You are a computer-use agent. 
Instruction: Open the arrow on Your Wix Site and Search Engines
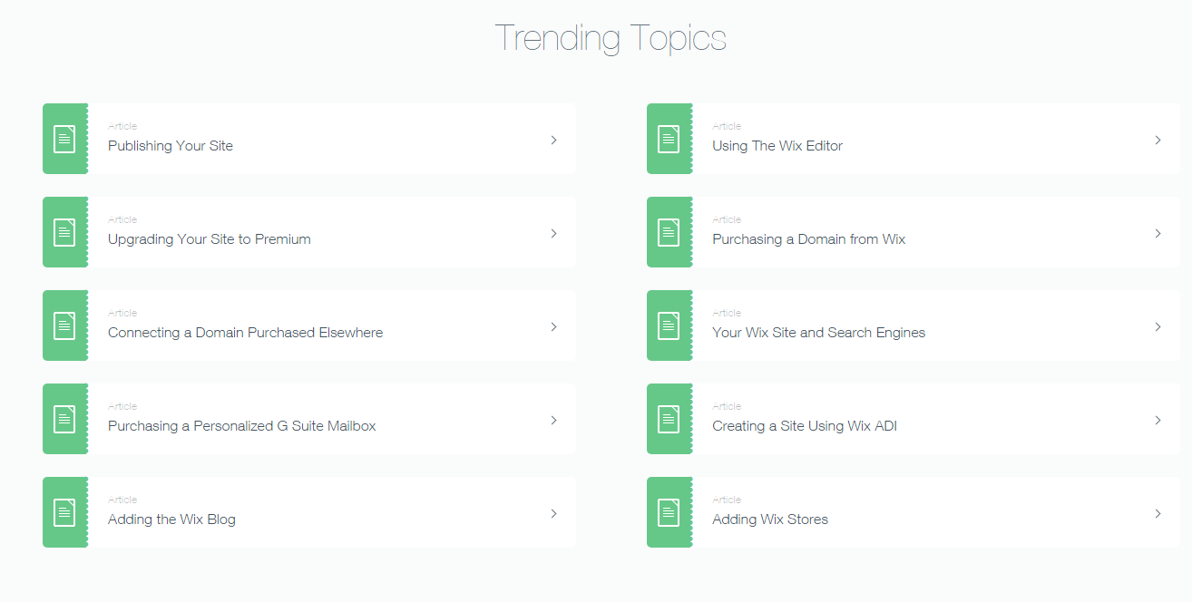click(x=1158, y=326)
